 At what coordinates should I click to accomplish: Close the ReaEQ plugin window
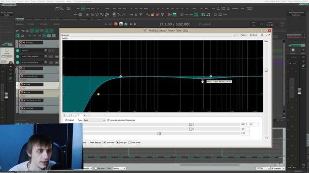tap(269, 31)
